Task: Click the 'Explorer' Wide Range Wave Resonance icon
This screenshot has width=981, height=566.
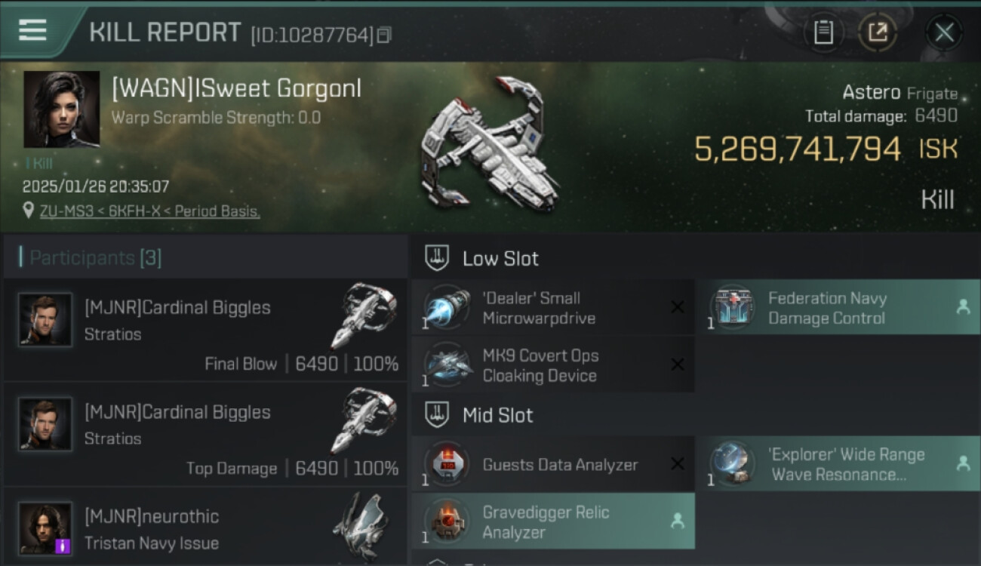Action: click(732, 464)
